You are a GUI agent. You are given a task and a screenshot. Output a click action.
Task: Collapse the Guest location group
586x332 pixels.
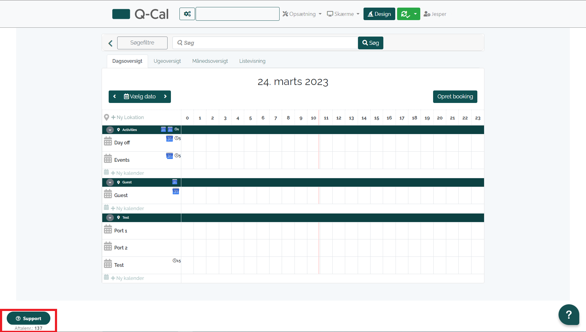(110, 182)
